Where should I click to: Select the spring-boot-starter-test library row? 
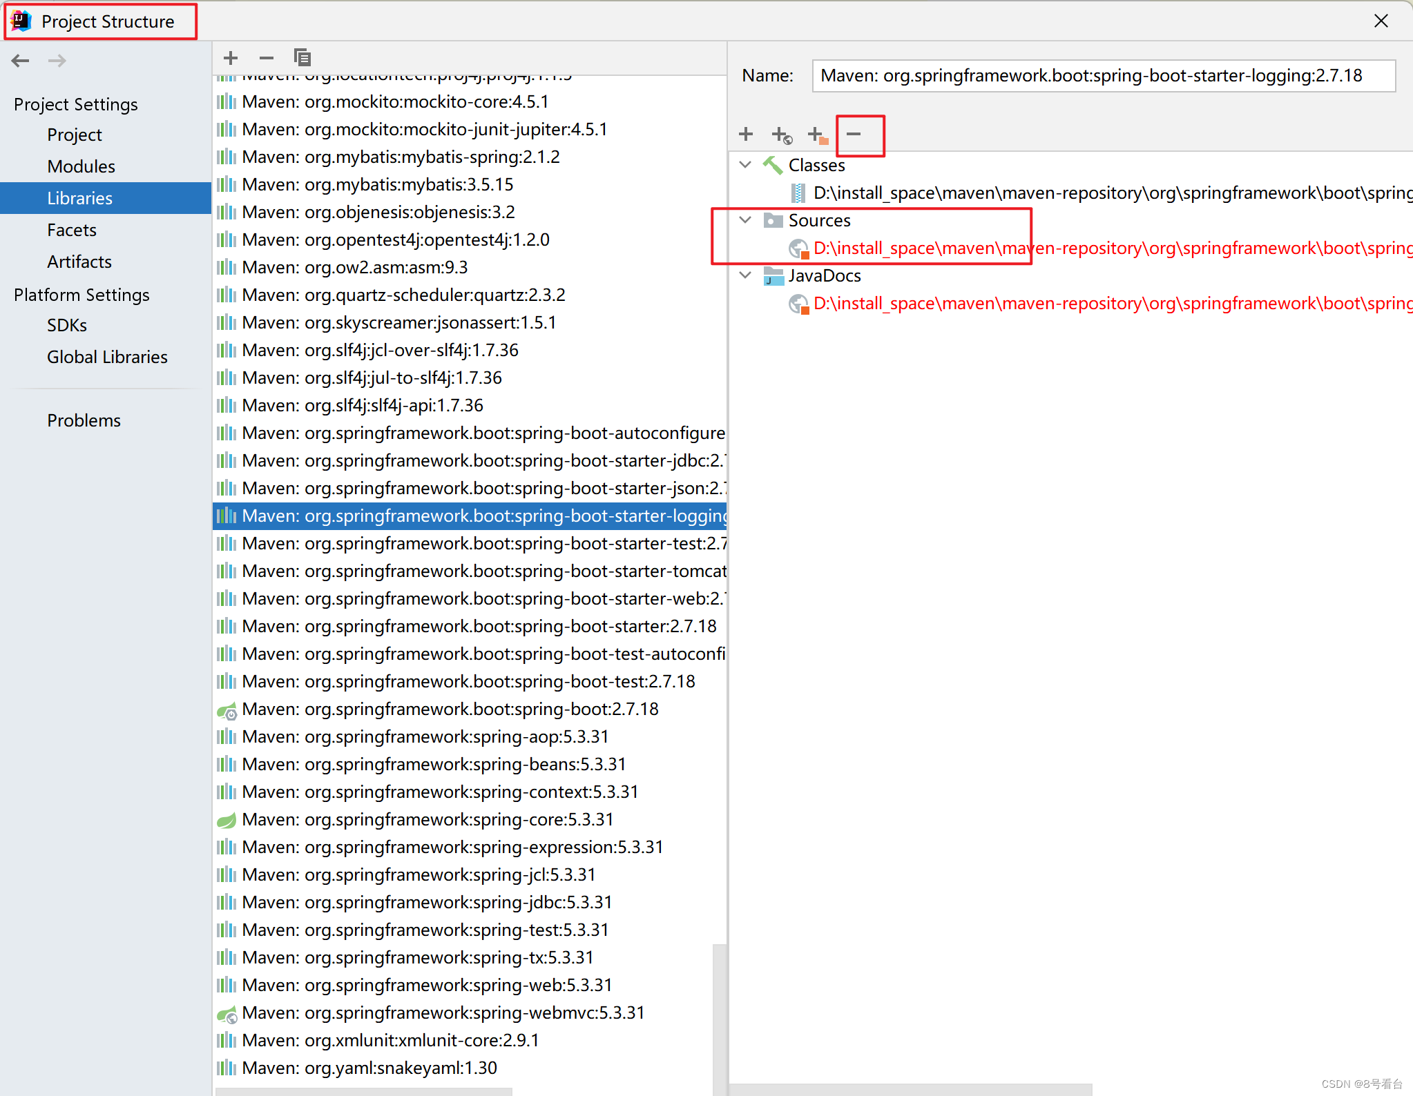[x=470, y=544]
